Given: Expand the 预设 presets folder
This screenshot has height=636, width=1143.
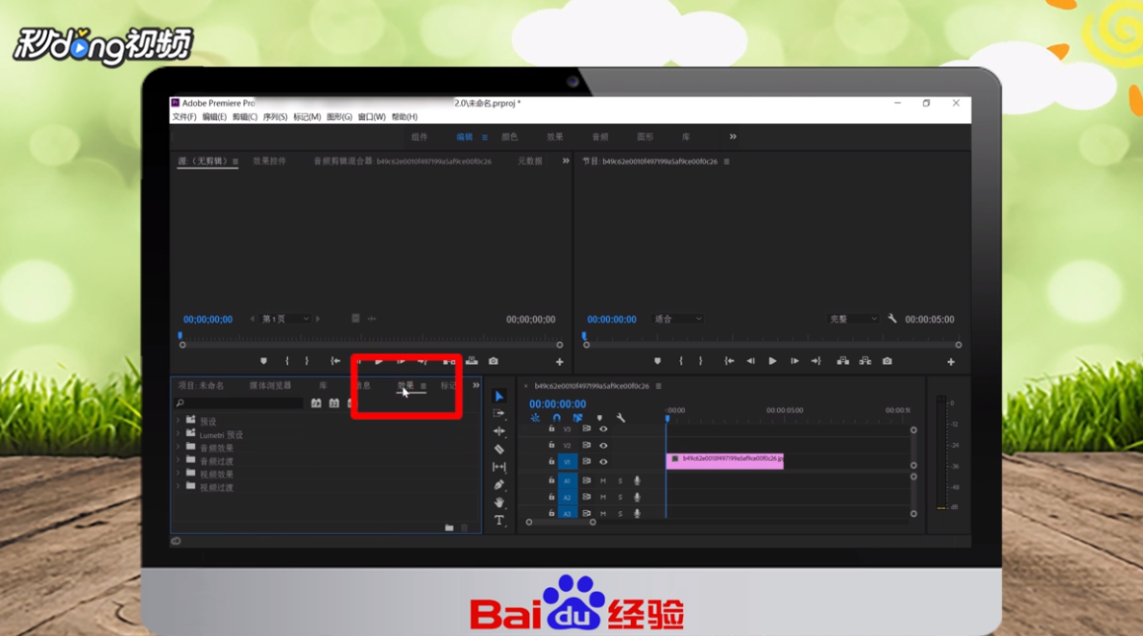Looking at the screenshot, I should tap(178, 421).
